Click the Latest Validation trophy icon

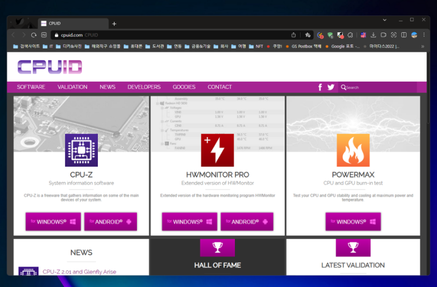tap(353, 247)
